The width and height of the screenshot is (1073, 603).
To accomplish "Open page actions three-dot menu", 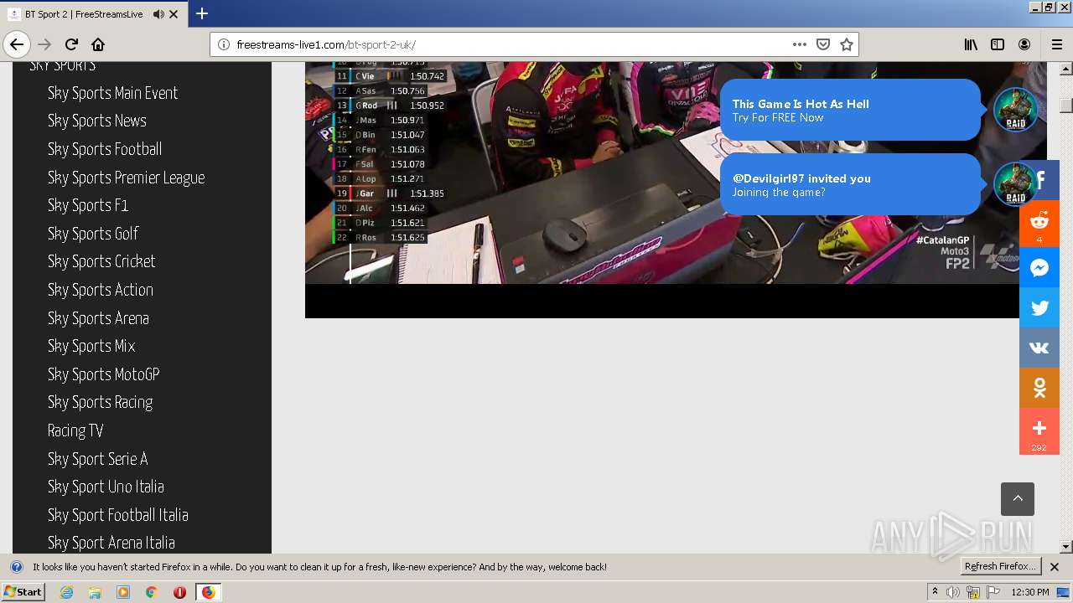I will point(800,44).
